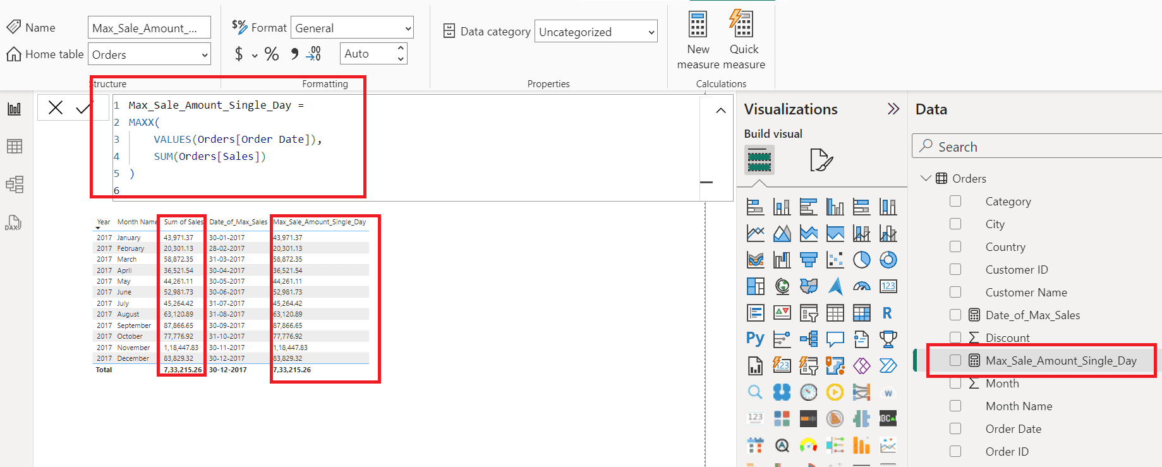Screen dimensions: 1162x467
Task: Cancel the formula with X icon
Action: click(56, 108)
